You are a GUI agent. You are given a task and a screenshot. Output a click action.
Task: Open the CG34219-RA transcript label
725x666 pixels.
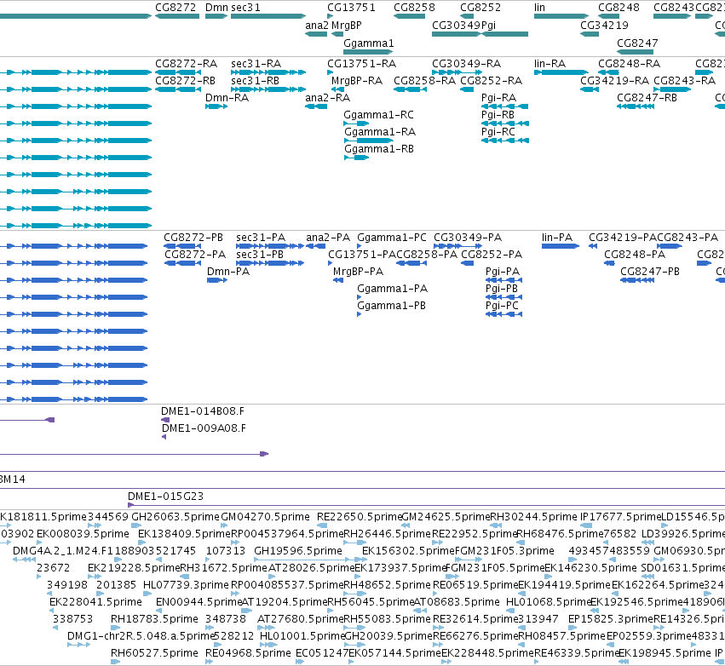[615, 81]
